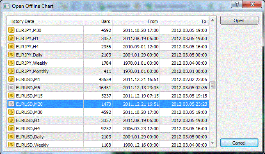Click the coin icon beside EURJPY,Daily
Viewport: 265px width, 154px height.
pyautogui.click(x=11, y=55)
